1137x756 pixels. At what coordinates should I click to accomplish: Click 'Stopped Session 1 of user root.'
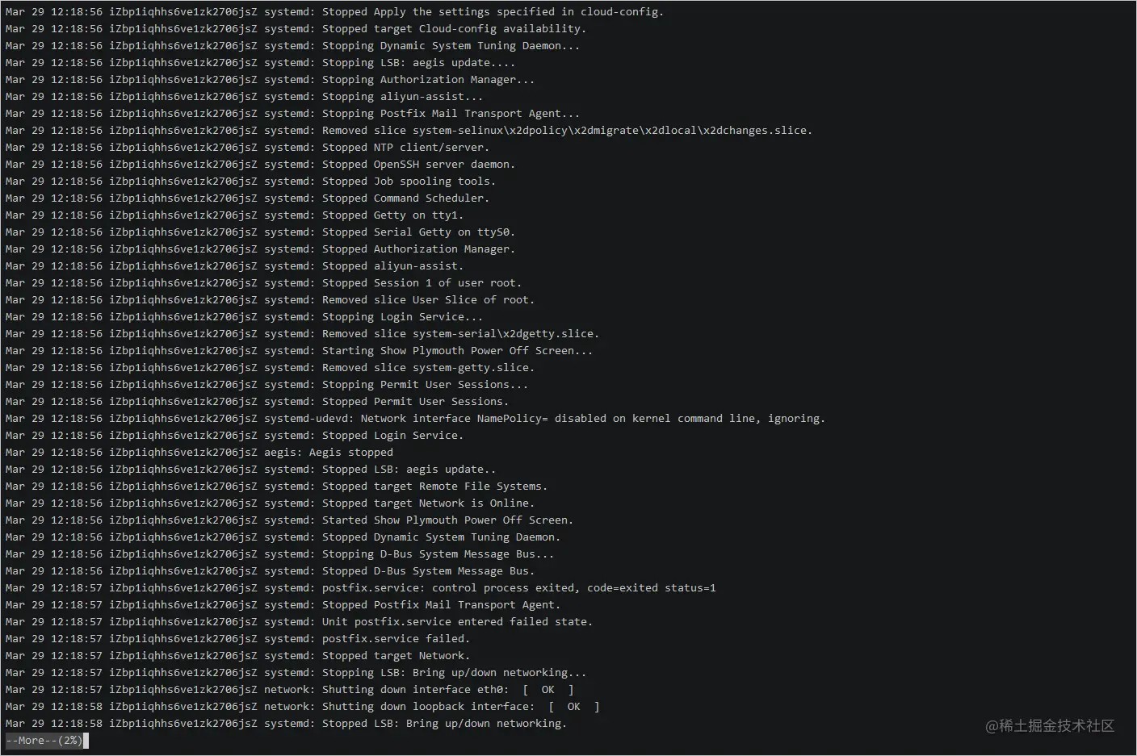click(422, 282)
